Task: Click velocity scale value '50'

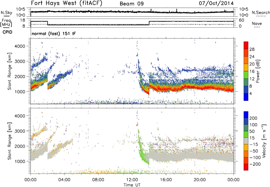Action: point(252,131)
